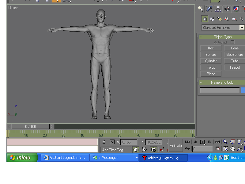245x184 pixels.
Task: Open Time Configuration
Action: (x=217, y=148)
